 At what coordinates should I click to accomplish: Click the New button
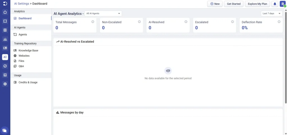click(x=215, y=4)
